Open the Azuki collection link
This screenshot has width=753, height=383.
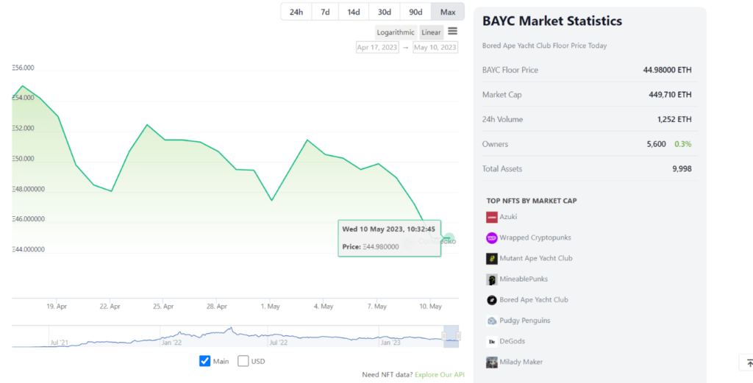click(508, 216)
